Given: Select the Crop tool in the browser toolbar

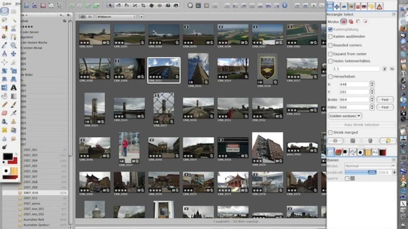Looking at the screenshot, I should click(143, 5).
